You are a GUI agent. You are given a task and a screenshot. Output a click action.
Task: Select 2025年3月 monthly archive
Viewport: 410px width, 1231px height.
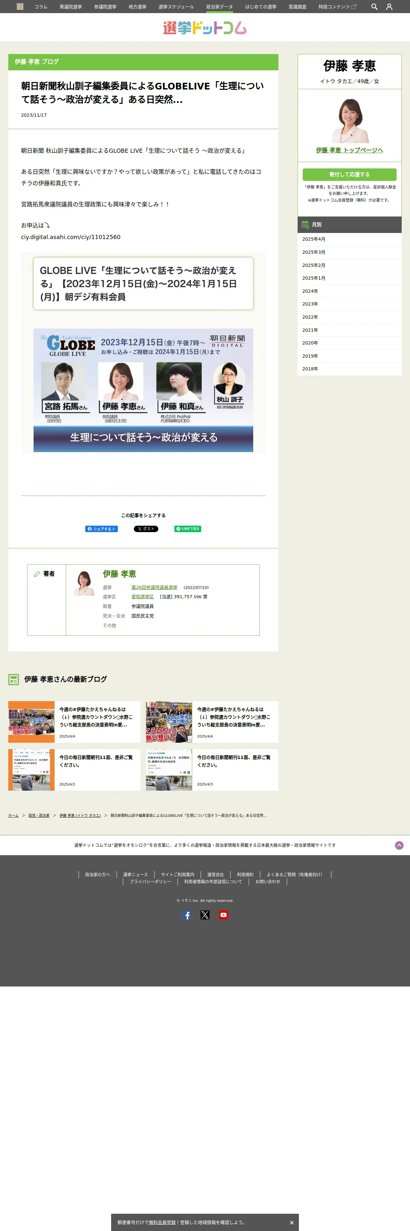pyautogui.click(x=349, y=252)
